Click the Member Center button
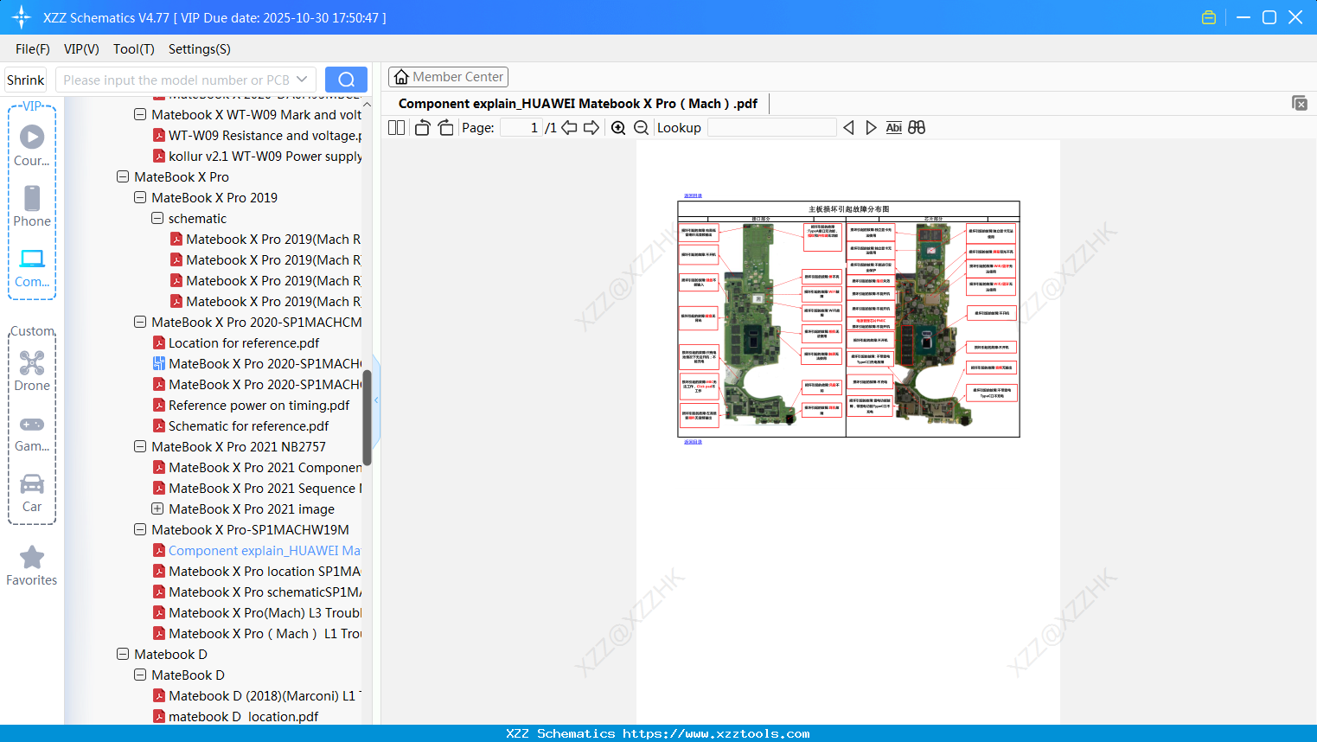The width and height of the screenshot is (1317, 742). pyautogui.click(x=448, y=77)
